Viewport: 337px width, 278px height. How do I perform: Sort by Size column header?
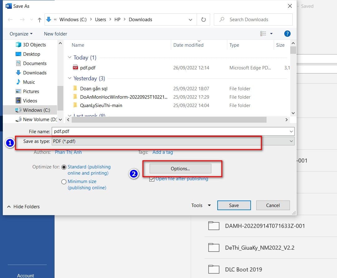[280, 45]
